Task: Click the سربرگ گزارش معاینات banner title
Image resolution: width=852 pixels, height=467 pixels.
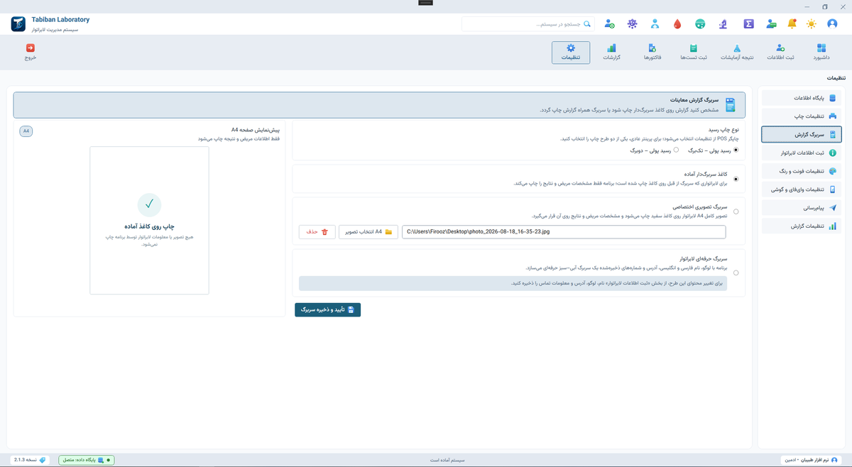Action: [695, 101]
